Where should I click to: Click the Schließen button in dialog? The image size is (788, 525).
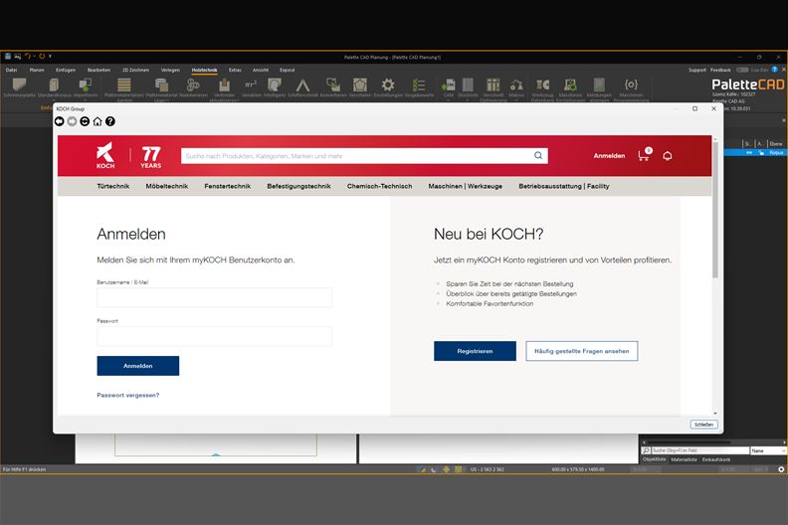[x=703, y=425]
